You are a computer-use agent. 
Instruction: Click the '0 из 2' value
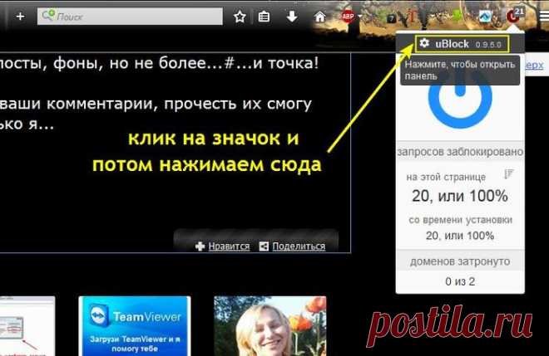(x=460, y=281)
